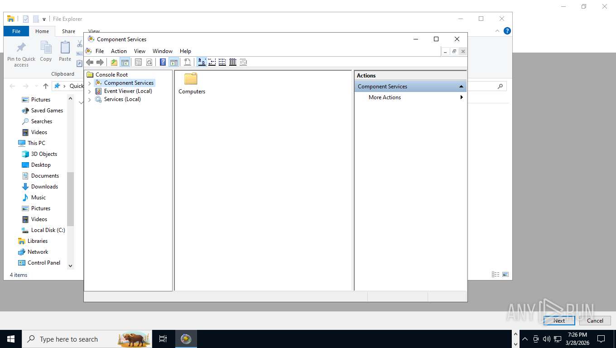Switch to Large Icons view
The height and width of the screenshot is (348, 616).
[x=202, y=62]
